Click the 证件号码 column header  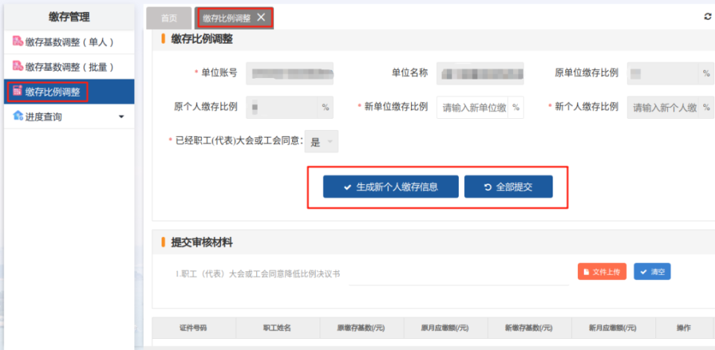pos(194,328)
